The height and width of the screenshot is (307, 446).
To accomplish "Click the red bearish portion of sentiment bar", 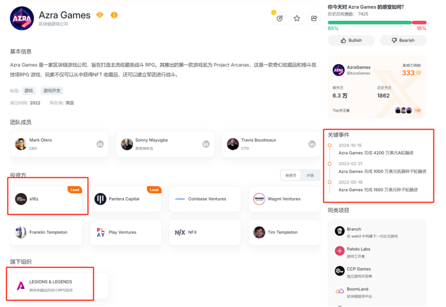I will (x=419, y=23).
